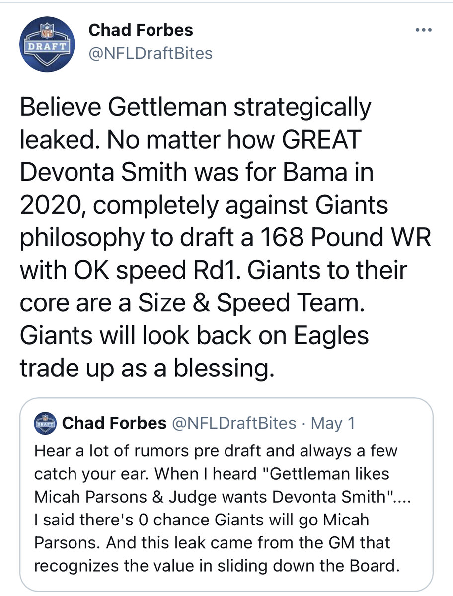Open Chad Forbes profile from the main tweet name

[141, 30]
